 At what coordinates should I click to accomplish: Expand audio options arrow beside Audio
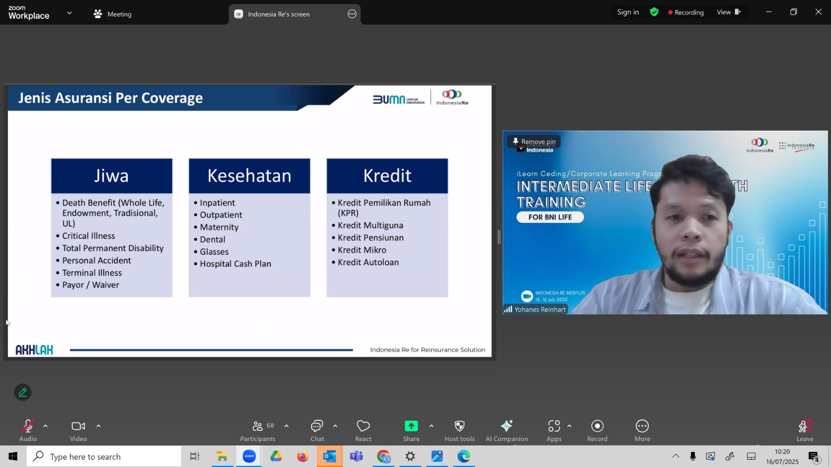(x=46, y=426)
